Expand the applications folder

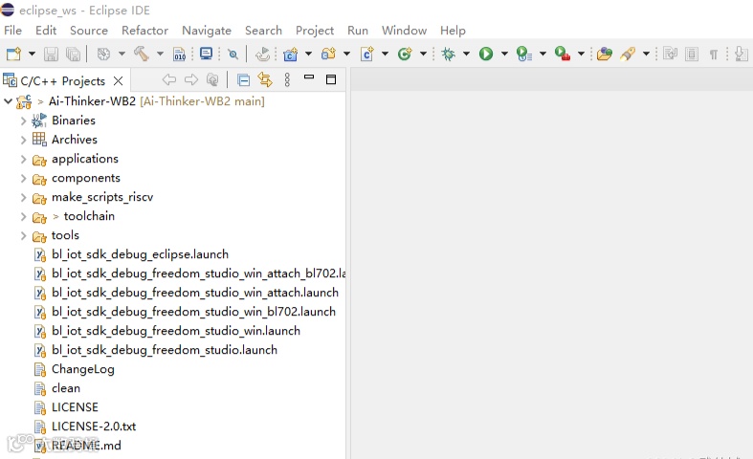click(x=23, y=159)
